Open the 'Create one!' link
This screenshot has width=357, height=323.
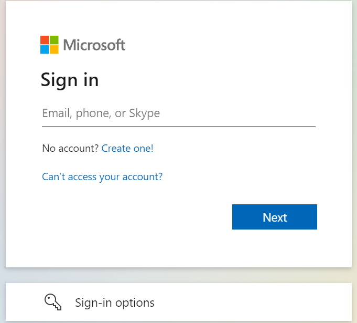(127, 149)
